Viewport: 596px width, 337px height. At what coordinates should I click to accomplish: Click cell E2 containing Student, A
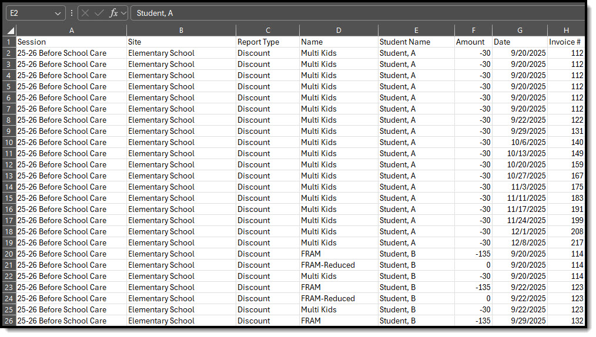point(416,53)
